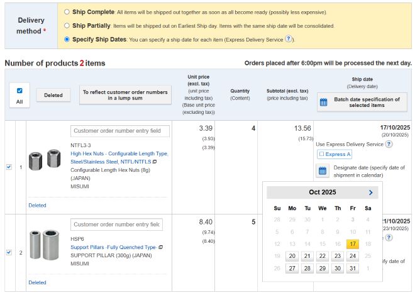Select the Ship Partially delivery option
The height and width of the screenshot is (295, 415).
point(67,26)
